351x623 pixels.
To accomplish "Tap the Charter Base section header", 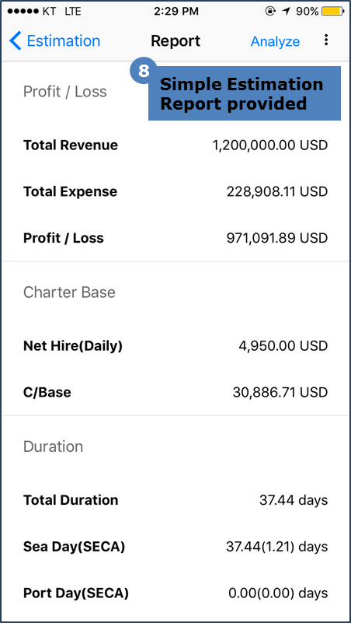I will pyautogui.click(x=69, y=292).
